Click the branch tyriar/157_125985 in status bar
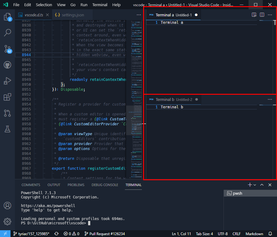Viewport: 277px width, 237px height. (x=31, y=234)
